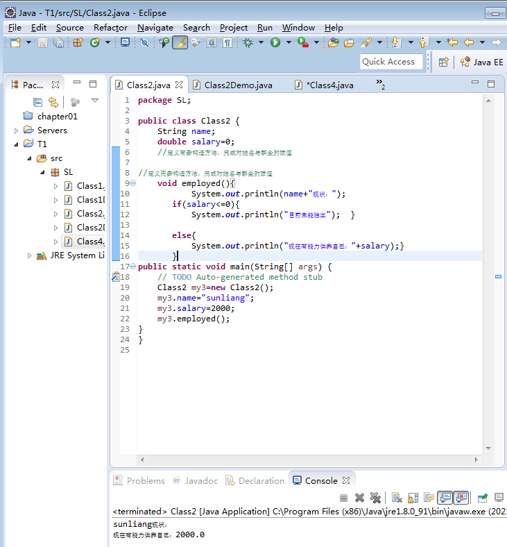Click the Debug bug icon

(248, 43)
